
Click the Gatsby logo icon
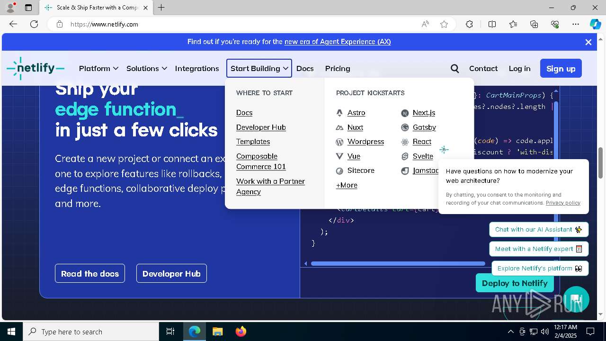pyautogui.click(x=405, y=127)
